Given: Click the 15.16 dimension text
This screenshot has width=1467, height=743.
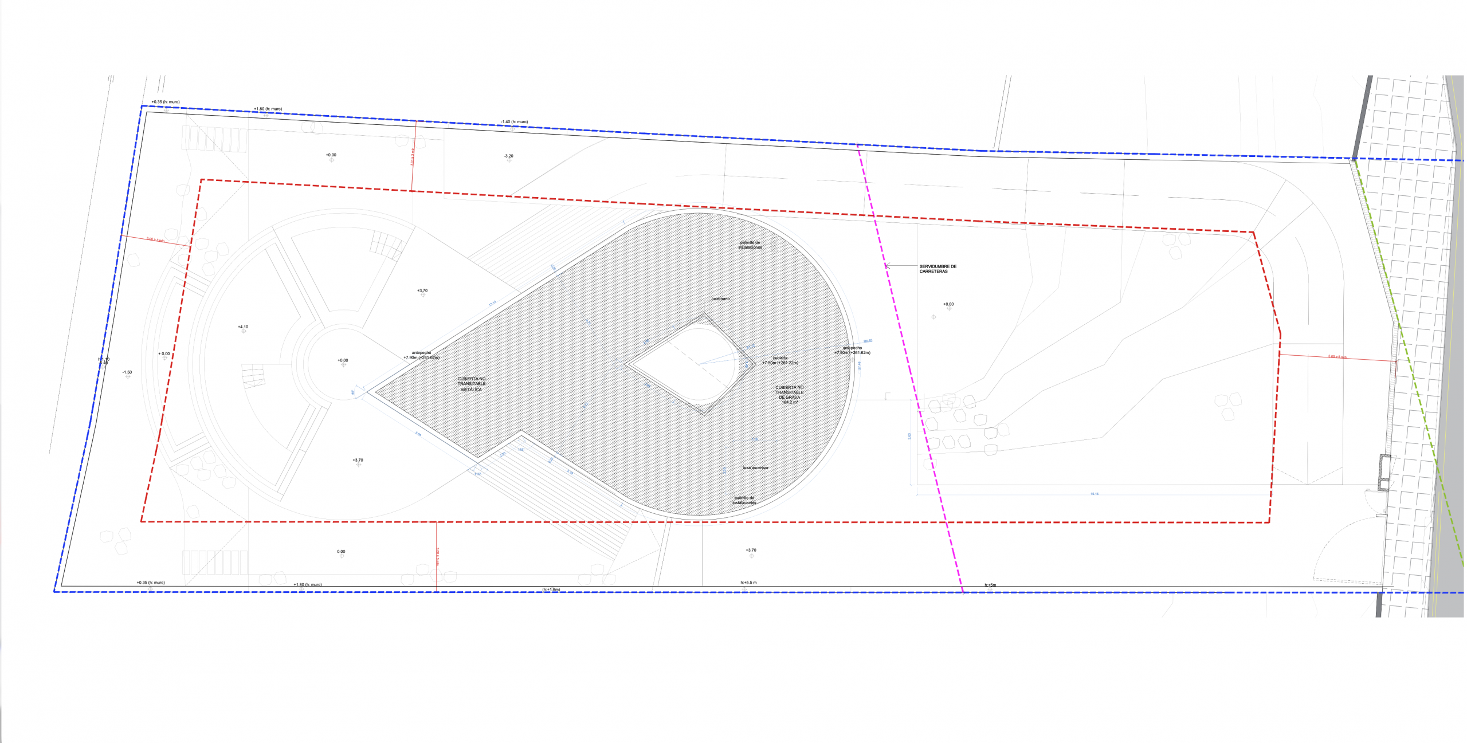Looking at the screenshot, I should click(1095, 493).
